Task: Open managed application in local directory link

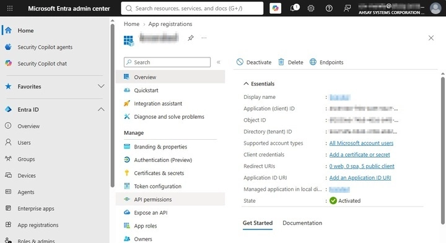Action: click(339, 189)
